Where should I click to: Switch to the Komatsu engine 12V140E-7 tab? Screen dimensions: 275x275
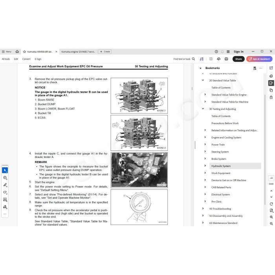tap(78, 52)
